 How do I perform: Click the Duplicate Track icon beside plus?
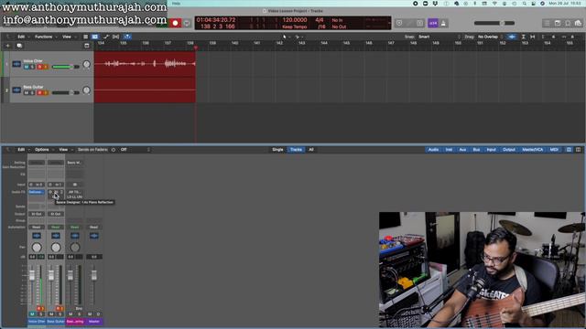tap(19, 46)
